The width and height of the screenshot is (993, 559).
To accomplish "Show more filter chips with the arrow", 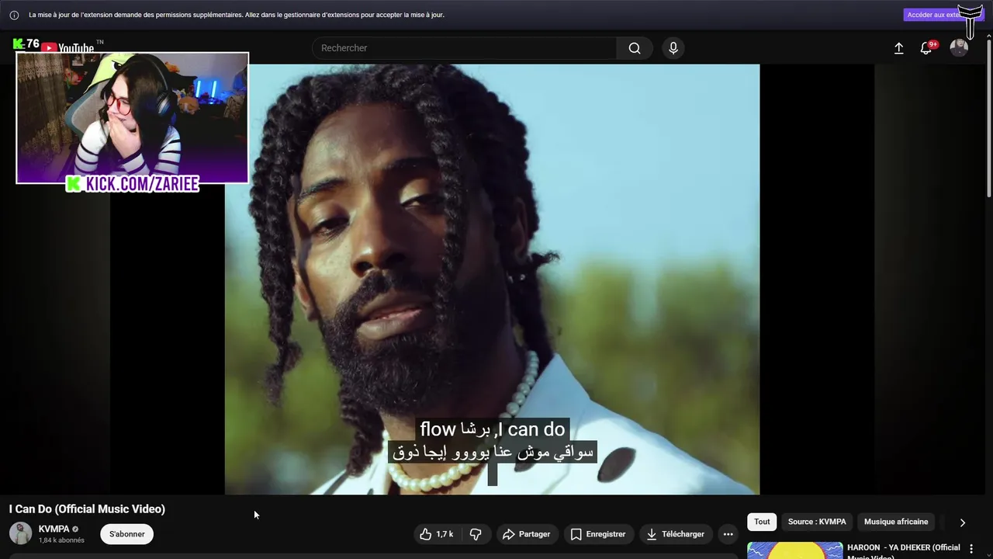I will (x=963, y=523).
